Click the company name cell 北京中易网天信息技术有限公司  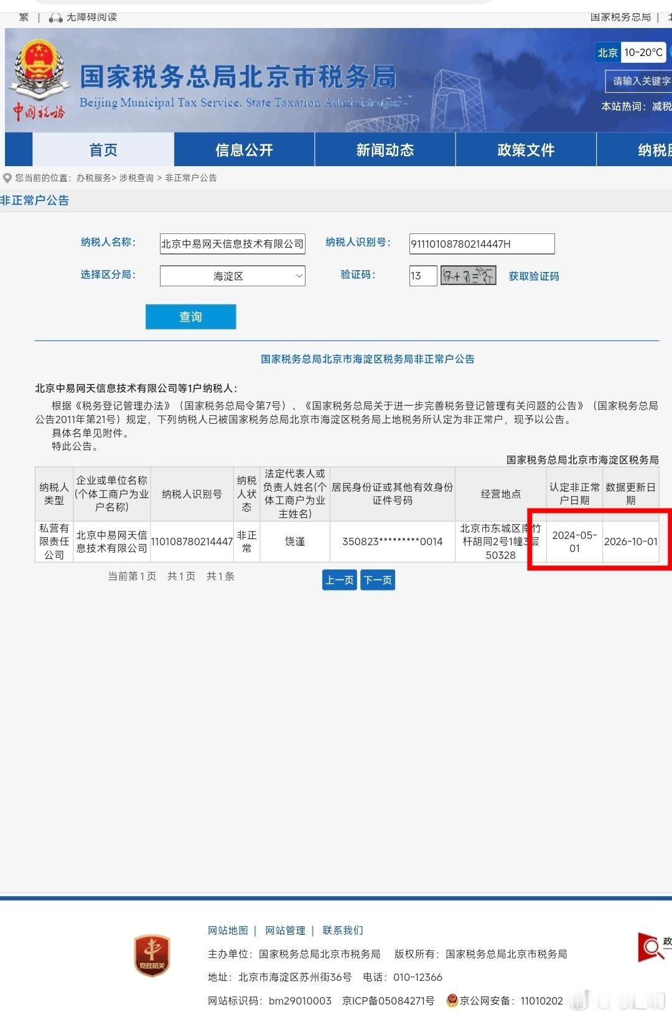112,541
